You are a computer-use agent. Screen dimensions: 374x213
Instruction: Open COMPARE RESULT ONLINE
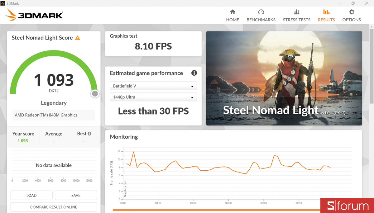point(53,207)
